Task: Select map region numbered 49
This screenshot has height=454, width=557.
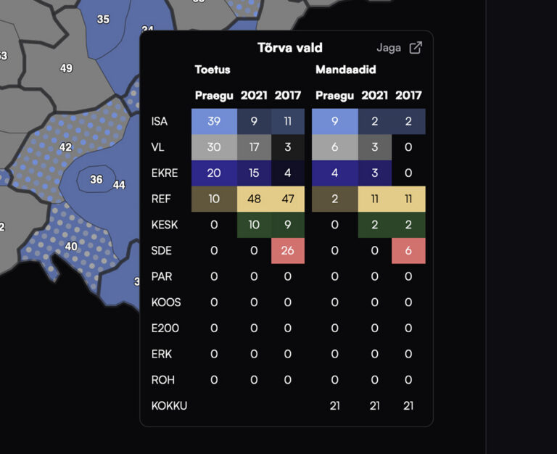Action: pos(66,68)
